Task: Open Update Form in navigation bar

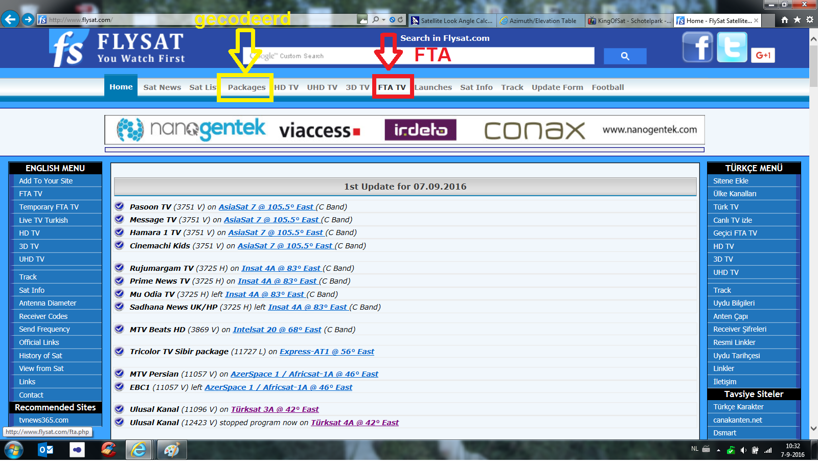Action: coord(557,87)
